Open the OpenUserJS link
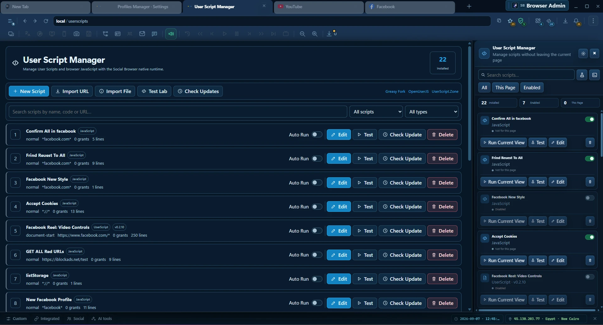This screenshot has height=325, width=603. [x=418, y=91]
